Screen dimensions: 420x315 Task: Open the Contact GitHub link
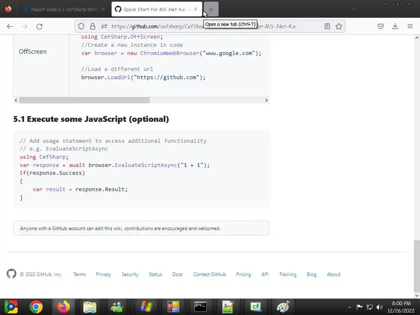210,274
